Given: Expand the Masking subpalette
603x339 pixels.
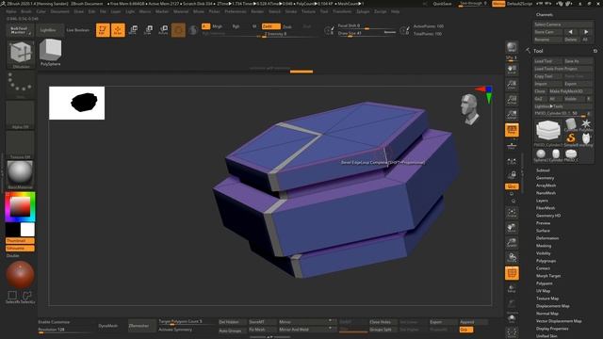Looking at the screenshot, I should 544,246.
